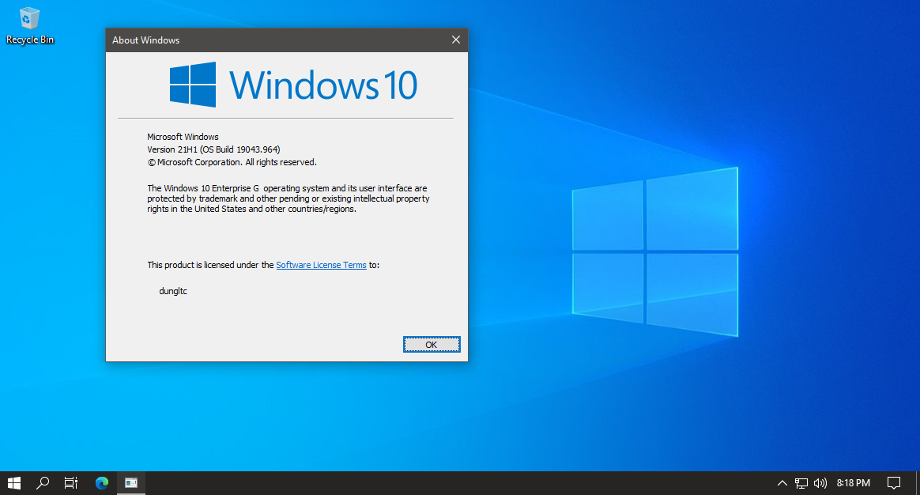
Task: Open Task View from taskbar
Action: pos(71,482)
